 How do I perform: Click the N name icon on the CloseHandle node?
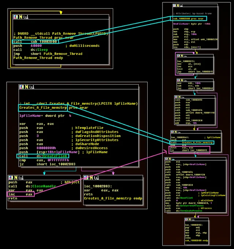(16, 178)
